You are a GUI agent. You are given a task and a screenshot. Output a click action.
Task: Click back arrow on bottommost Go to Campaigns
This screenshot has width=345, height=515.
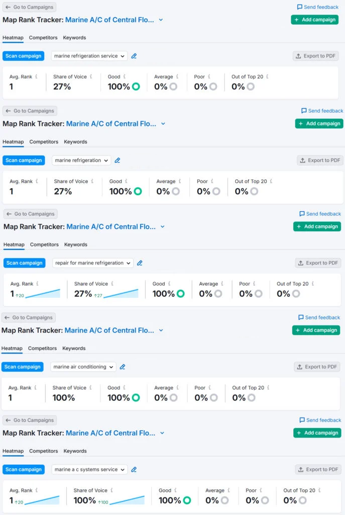coord(8,420)
